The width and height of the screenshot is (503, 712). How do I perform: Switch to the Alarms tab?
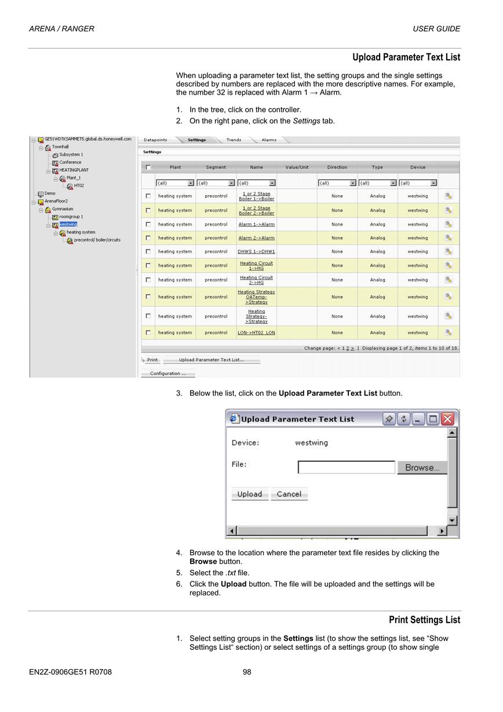(269, 140)
